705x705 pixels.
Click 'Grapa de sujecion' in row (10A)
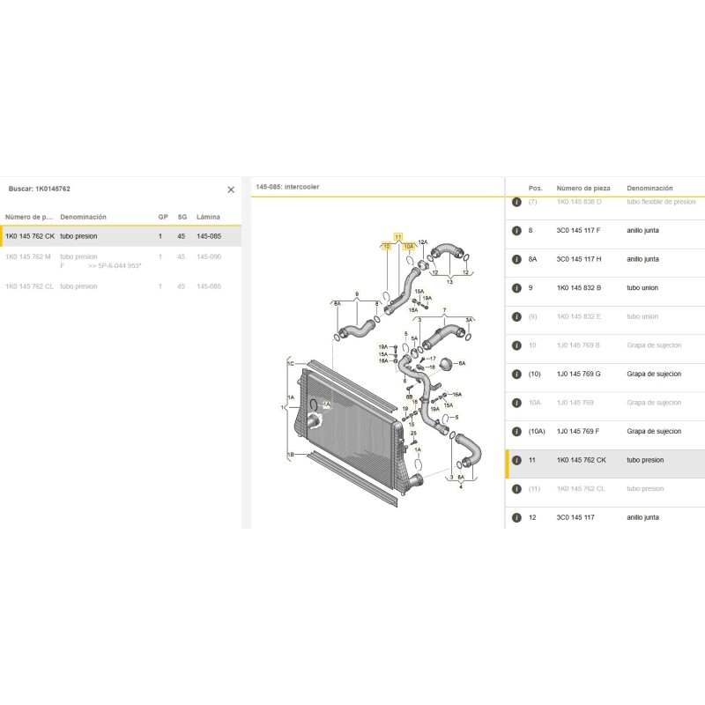[654, 432]
